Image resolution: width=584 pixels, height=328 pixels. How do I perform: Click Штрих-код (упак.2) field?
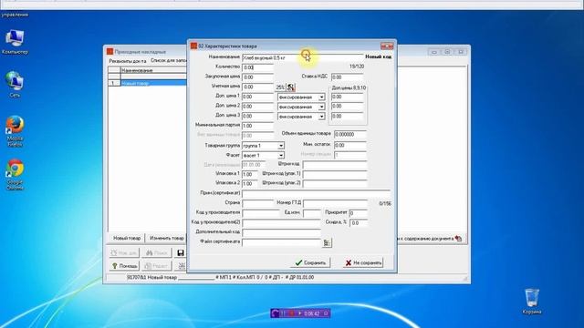[x=335, y=184]
